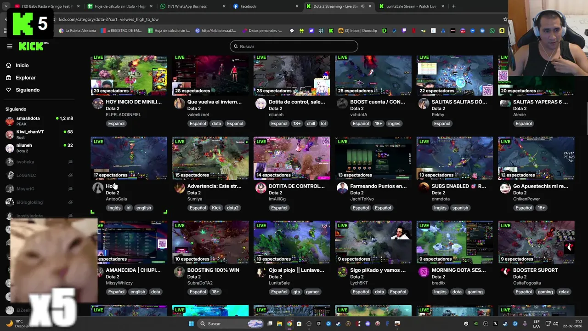Click the Windows taskbar search box
Screen dimensions: 588x331
pos(231,324)
